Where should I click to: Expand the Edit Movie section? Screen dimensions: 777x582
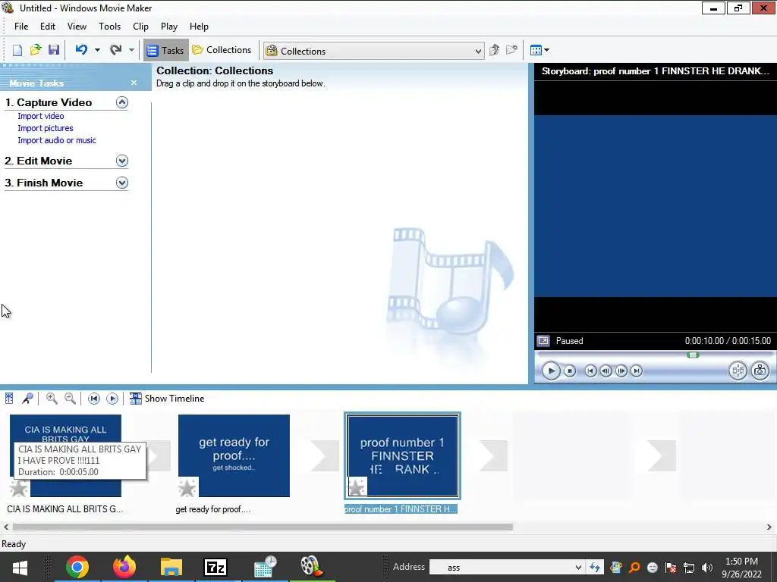point(122,161)
